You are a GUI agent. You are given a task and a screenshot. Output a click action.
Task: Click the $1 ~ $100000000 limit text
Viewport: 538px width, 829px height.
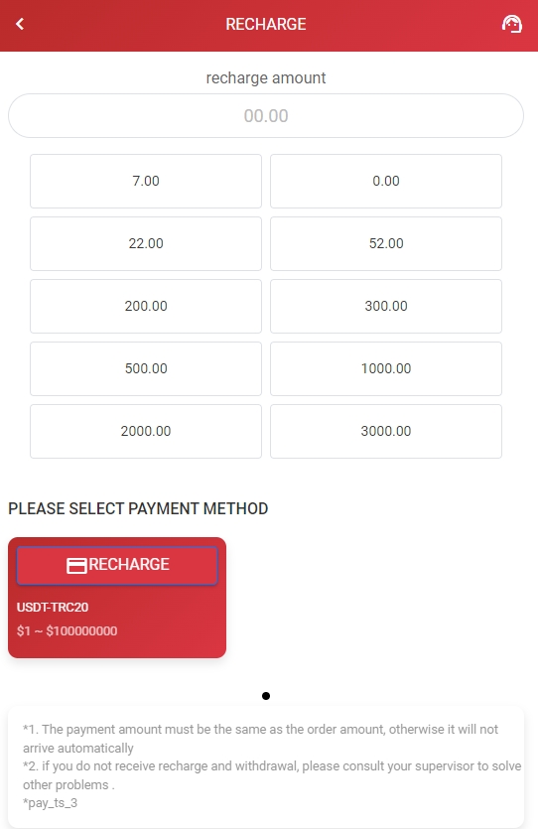pyautogui.click(x=67, y=630)
